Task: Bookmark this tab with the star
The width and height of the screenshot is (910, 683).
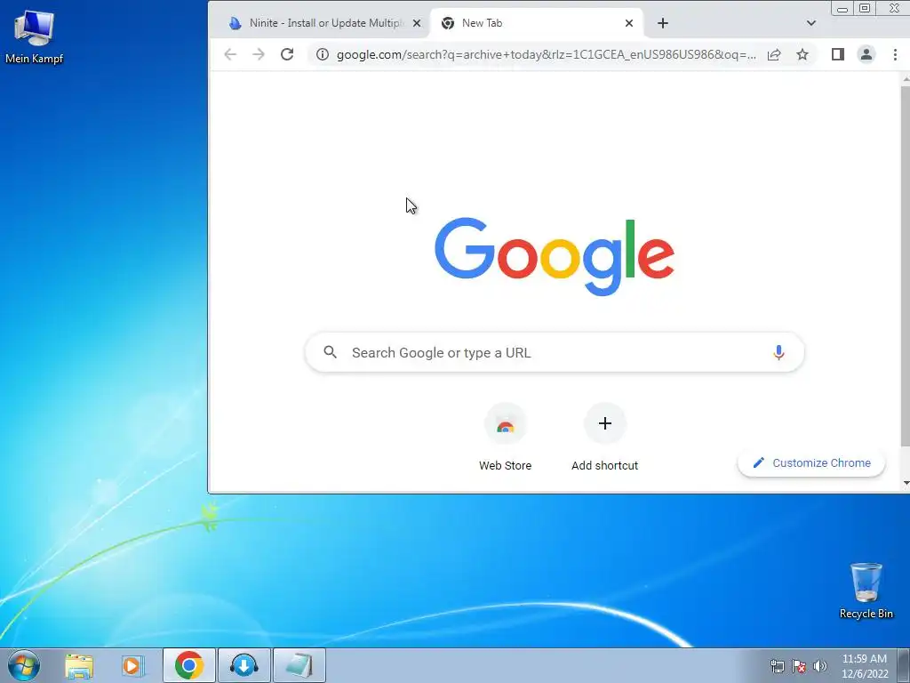Action: [802, 54]
